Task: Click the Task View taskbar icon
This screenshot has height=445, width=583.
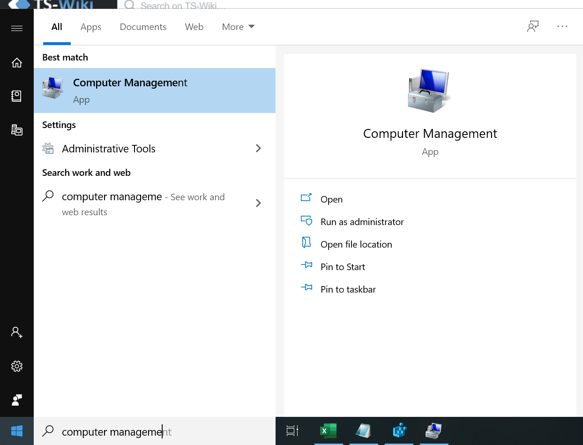Action: coord(292,430)
